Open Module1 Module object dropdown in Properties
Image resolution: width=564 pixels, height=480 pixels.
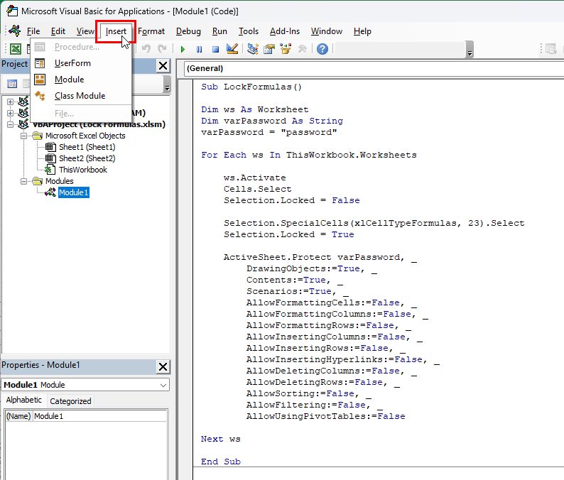click(85, 385)
